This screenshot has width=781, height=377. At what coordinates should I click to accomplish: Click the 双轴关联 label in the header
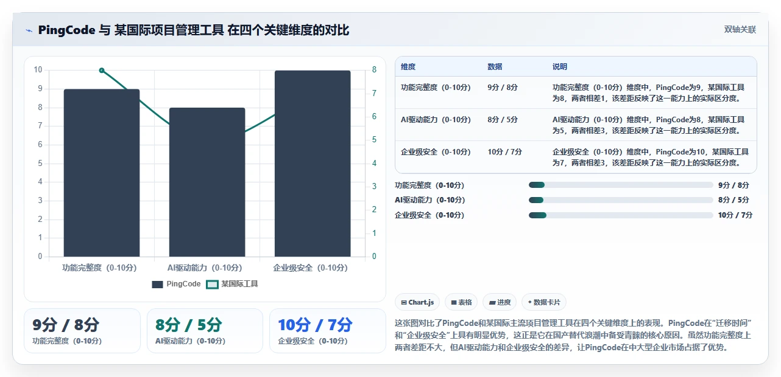tap(740, 29)
